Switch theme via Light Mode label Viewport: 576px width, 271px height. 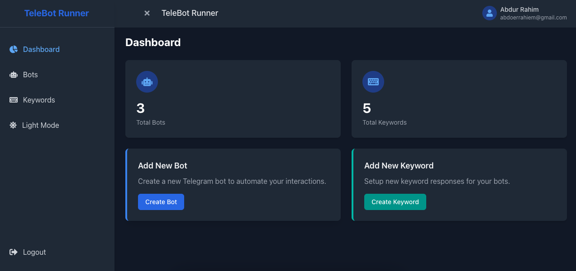(x=41, y=125)
